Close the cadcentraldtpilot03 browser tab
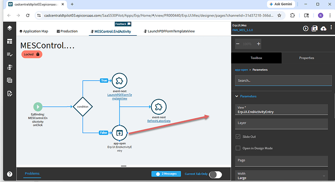The height and width of the screenshot is (182, 335). point(63,4)
